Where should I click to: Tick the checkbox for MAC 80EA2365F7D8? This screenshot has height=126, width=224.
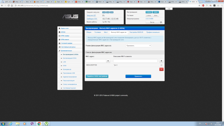pyautogui.click(x=161, y=65)
